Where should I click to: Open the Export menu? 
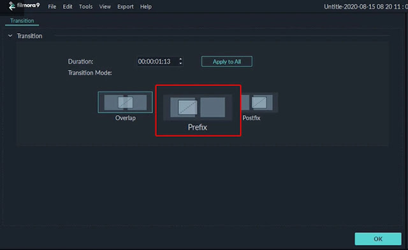coord(125,7)
